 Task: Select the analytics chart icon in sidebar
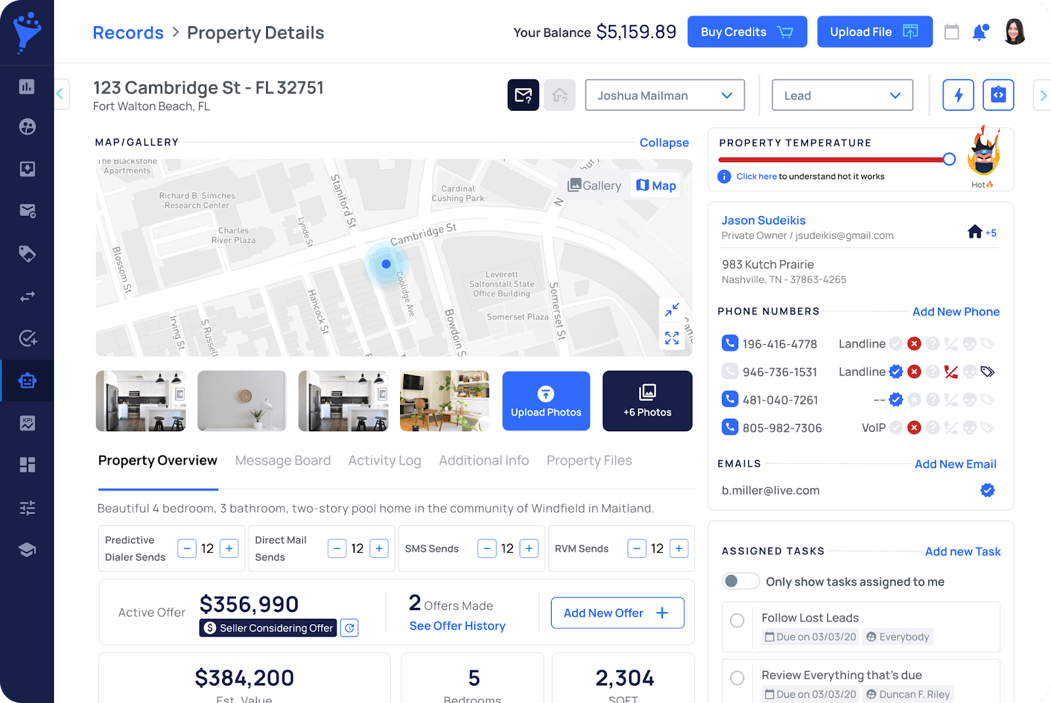click(27, 86)
